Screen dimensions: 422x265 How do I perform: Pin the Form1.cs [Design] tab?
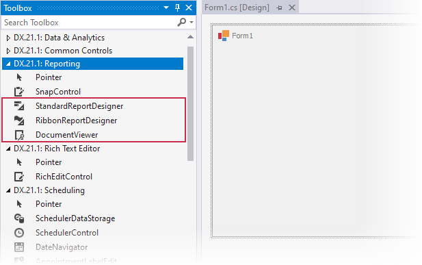click(x=279, y=8)
